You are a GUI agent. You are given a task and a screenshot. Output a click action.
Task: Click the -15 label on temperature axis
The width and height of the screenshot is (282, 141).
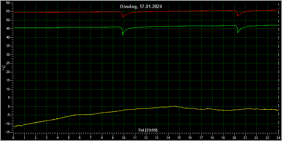coord(7,133)
